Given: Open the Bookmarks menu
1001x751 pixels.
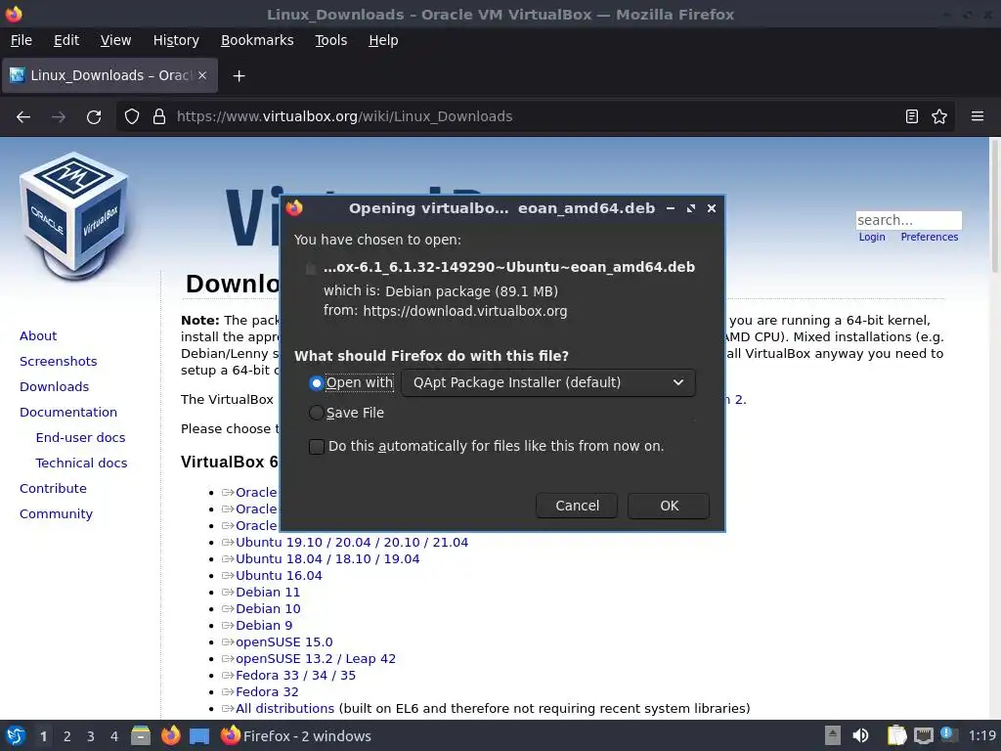Looking at the screenshot, I should click(257, 40).
